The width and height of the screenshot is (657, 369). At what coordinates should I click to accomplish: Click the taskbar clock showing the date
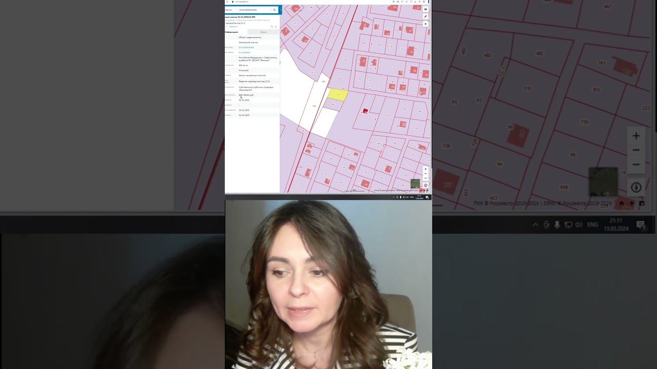pyautogui.click(x=419, y=197)
